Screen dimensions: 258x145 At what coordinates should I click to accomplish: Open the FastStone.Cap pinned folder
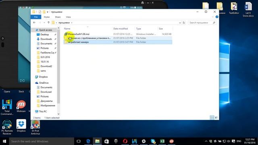[47, 53]
